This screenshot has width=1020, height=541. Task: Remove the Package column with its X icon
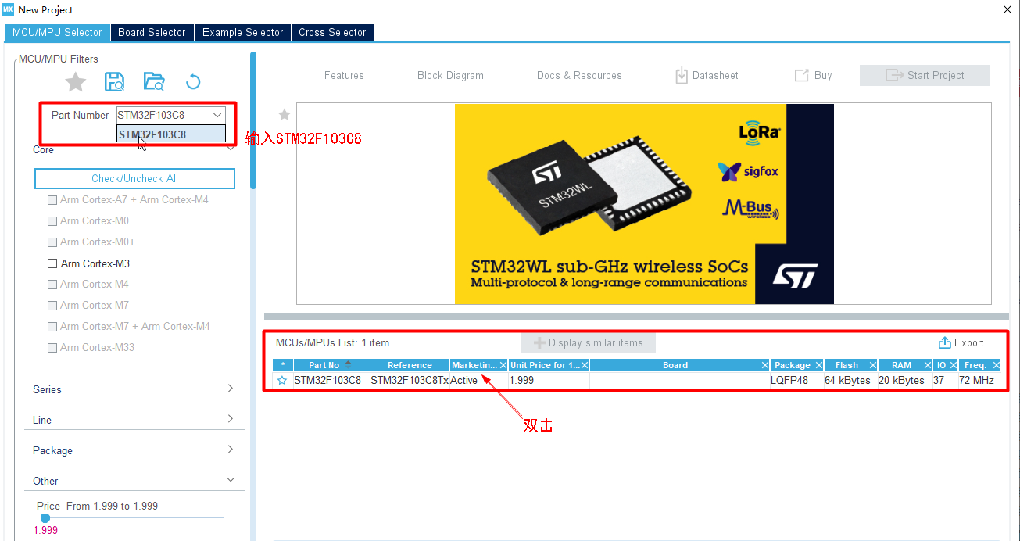[819, 365]
